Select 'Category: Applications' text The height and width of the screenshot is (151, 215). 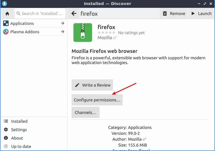tap(130, 128)
